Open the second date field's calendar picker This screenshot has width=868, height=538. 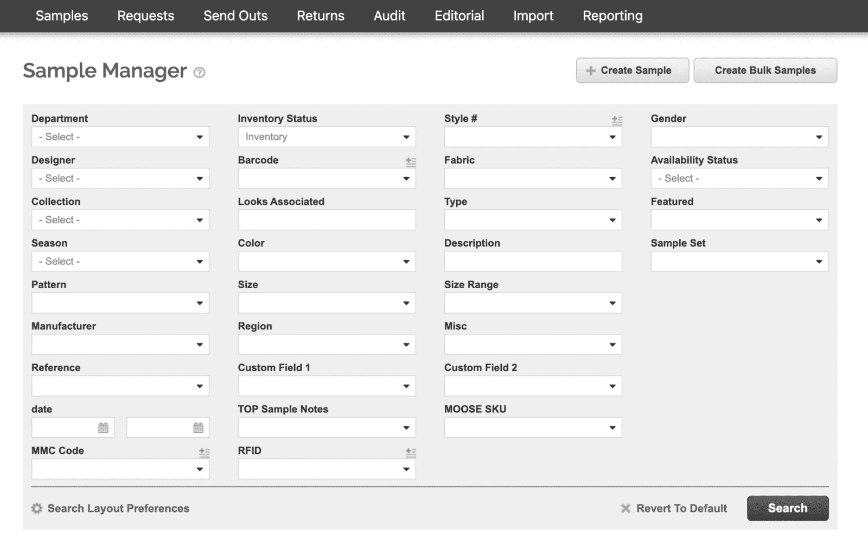tap(199, 427)
